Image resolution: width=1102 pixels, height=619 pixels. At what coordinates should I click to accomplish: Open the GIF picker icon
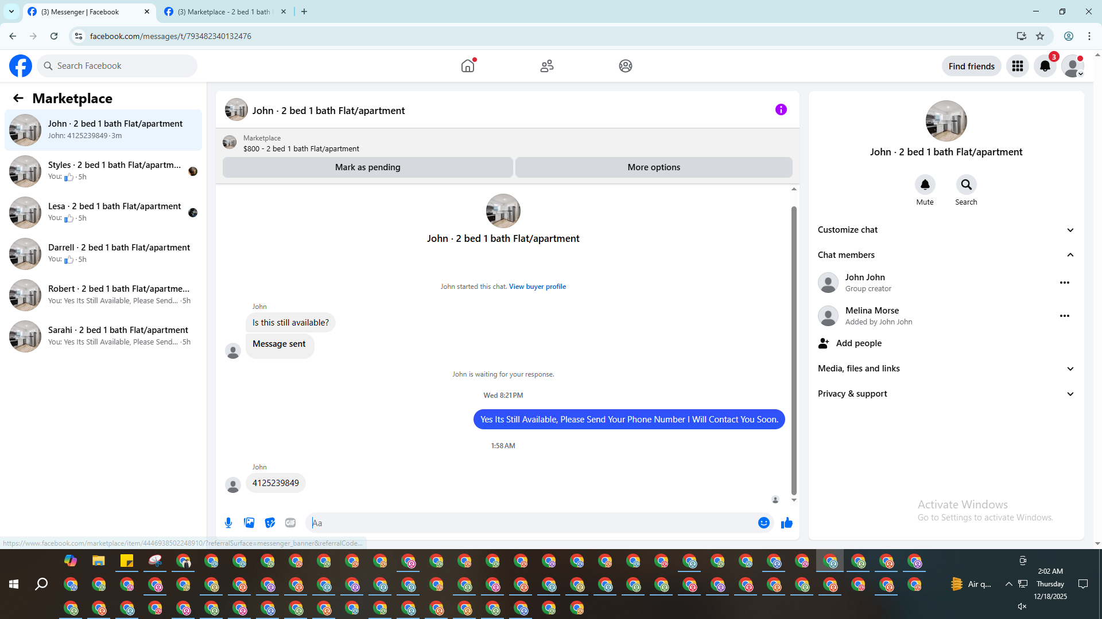point(290,523)
